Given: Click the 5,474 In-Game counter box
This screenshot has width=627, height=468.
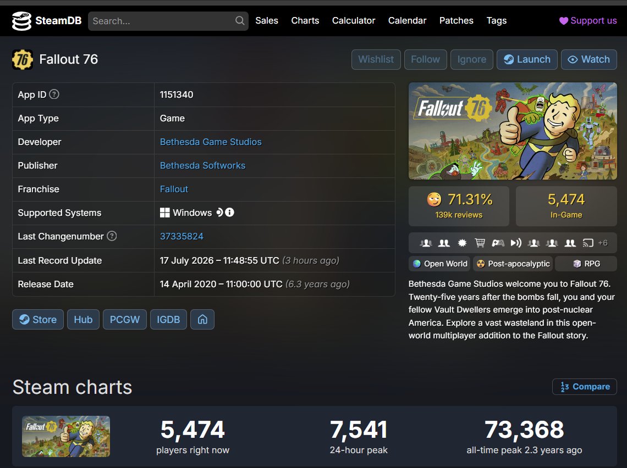Looking at the screenshot, I should [566, 206].
